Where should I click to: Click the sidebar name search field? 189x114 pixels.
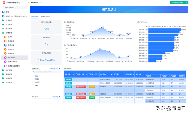(15, 7)
